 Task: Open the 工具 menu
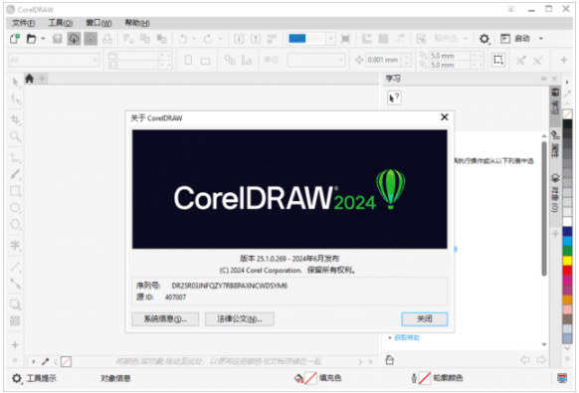[61, 23]
